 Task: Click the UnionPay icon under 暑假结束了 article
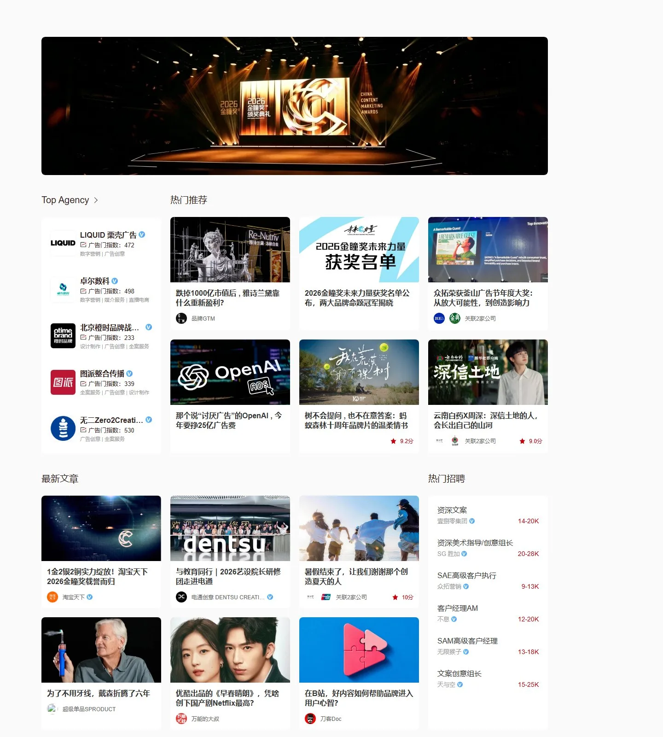[x=326, y=597]
